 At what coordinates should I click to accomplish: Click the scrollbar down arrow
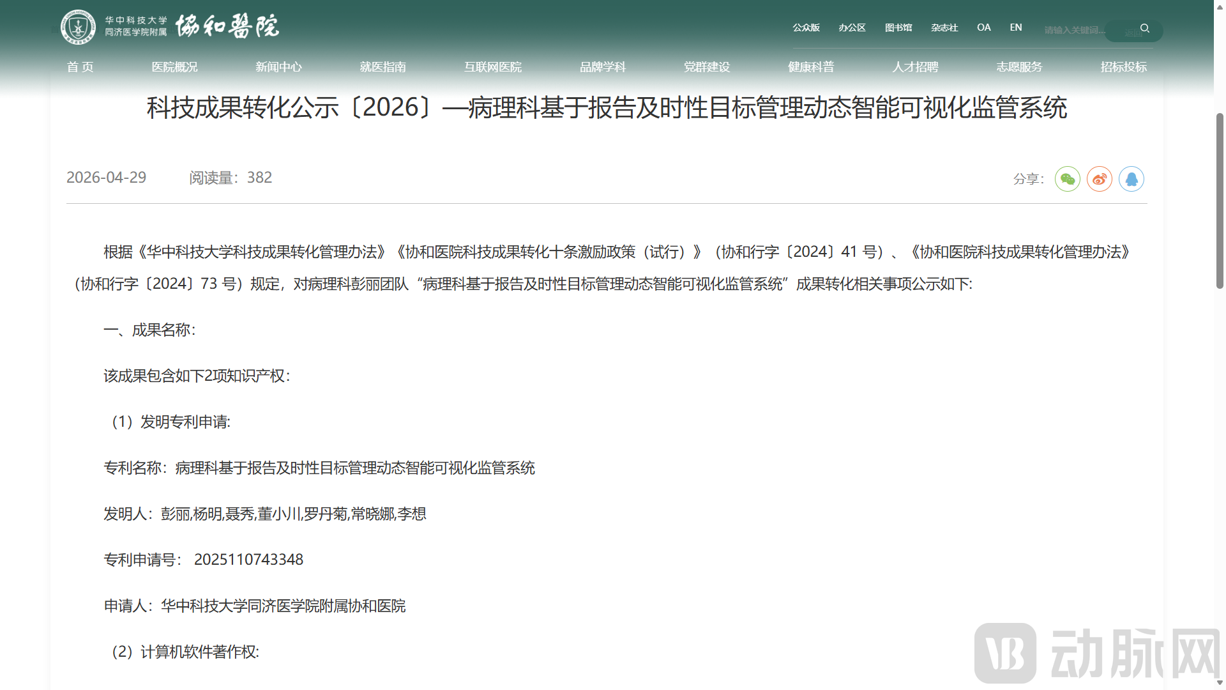coord(1220,683)
